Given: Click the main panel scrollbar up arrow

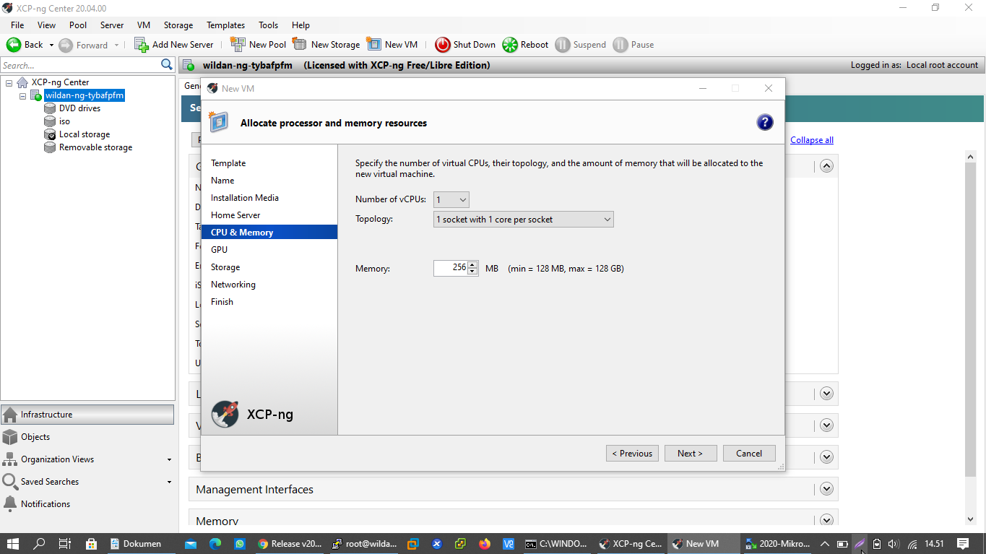Looking at the screenshot, I should click(x=970, y=157).
